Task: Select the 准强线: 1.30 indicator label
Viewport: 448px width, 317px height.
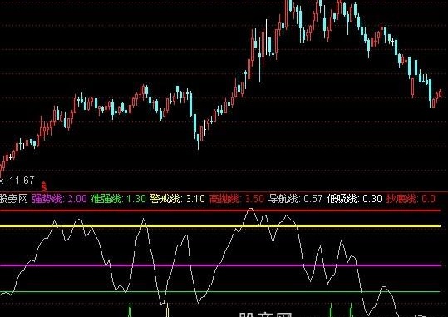Action: click(119, 198)
